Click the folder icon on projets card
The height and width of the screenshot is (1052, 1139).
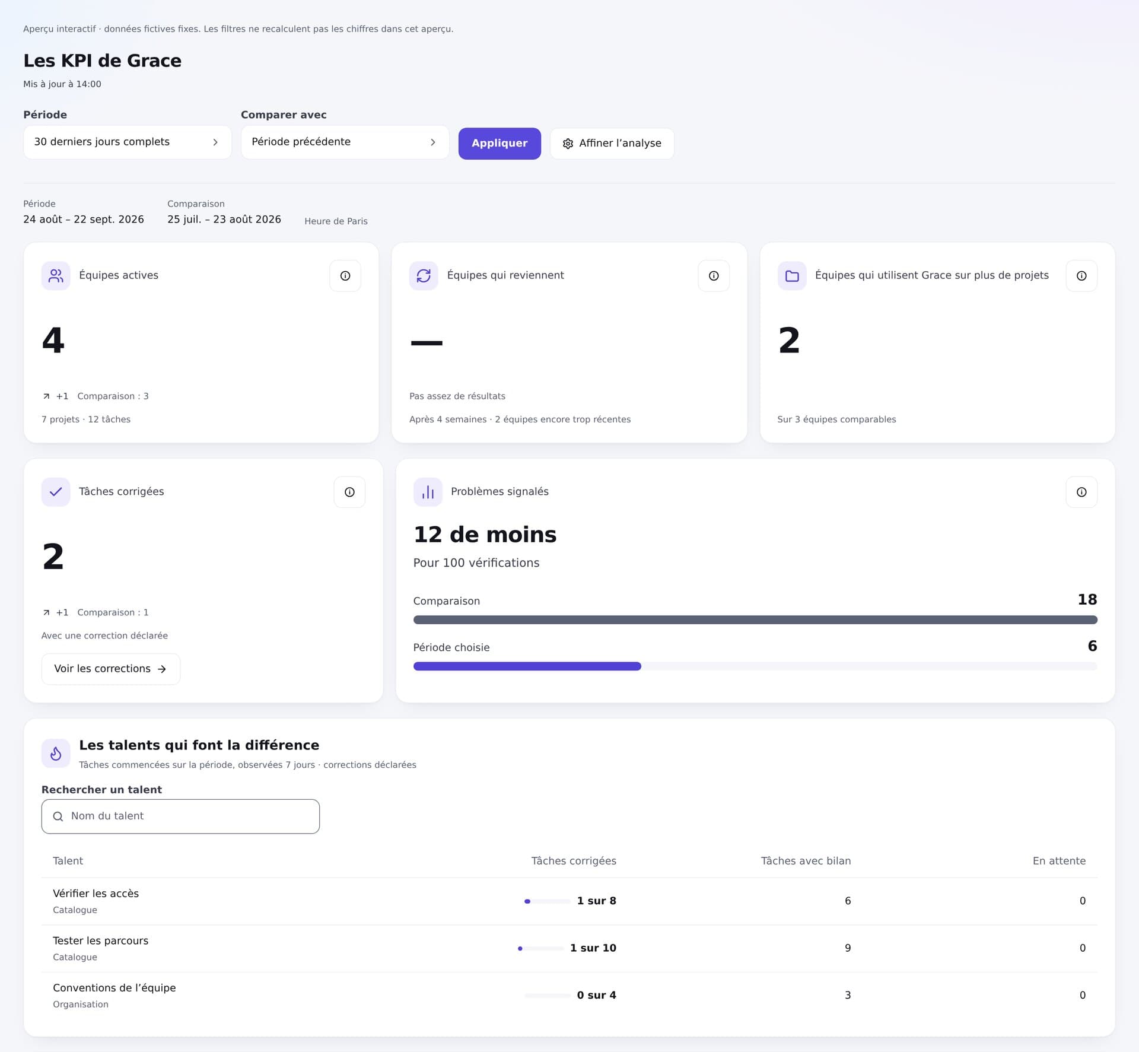[x=792, y=276]
